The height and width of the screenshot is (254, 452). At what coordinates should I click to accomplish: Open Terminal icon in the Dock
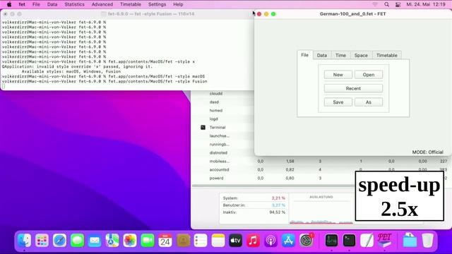point(349,240)
